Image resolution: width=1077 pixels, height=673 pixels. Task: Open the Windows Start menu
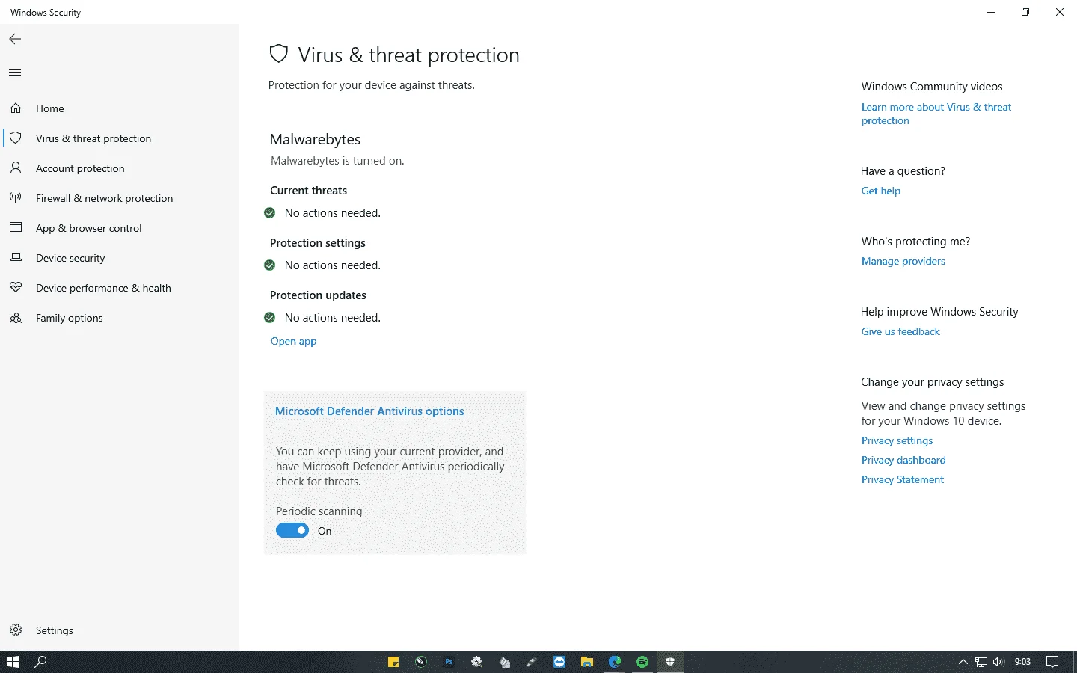pos(13,662)
